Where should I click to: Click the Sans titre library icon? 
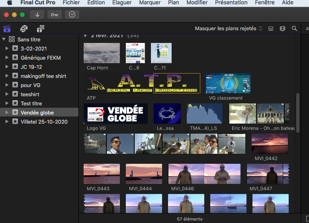click(12, 39)
